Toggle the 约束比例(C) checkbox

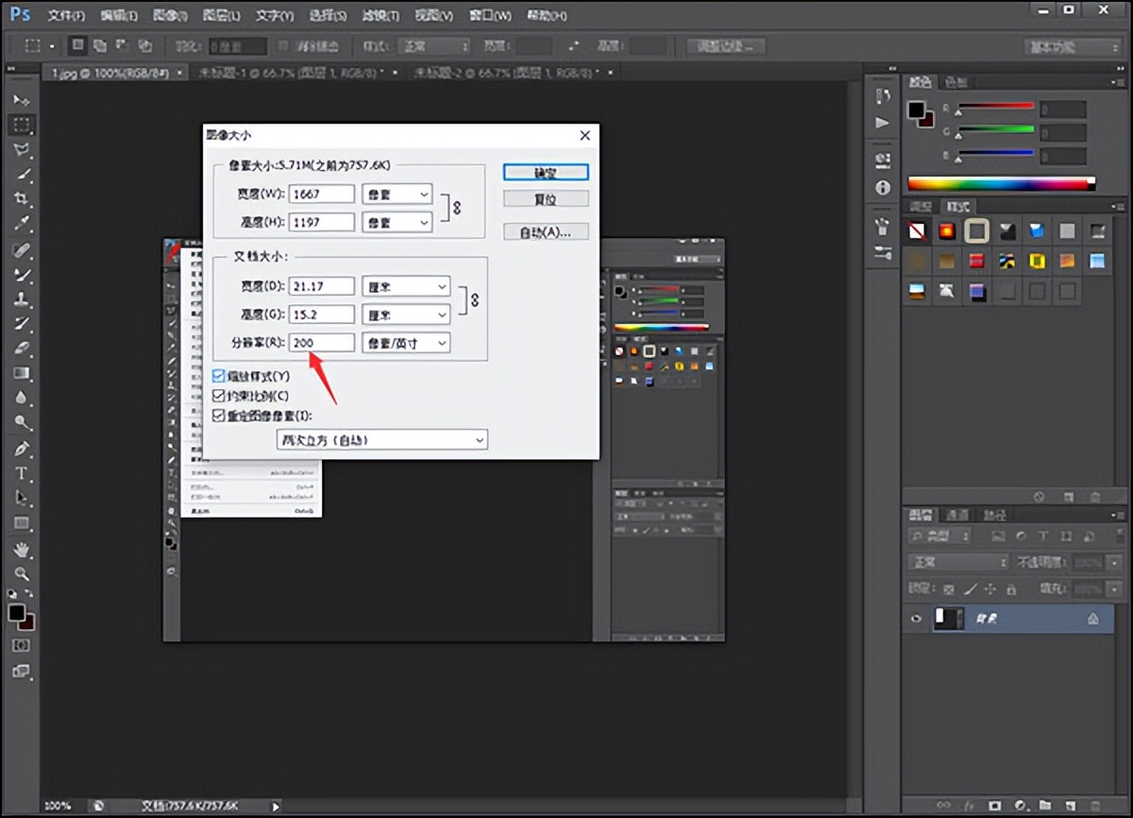(x=219, y=396)
